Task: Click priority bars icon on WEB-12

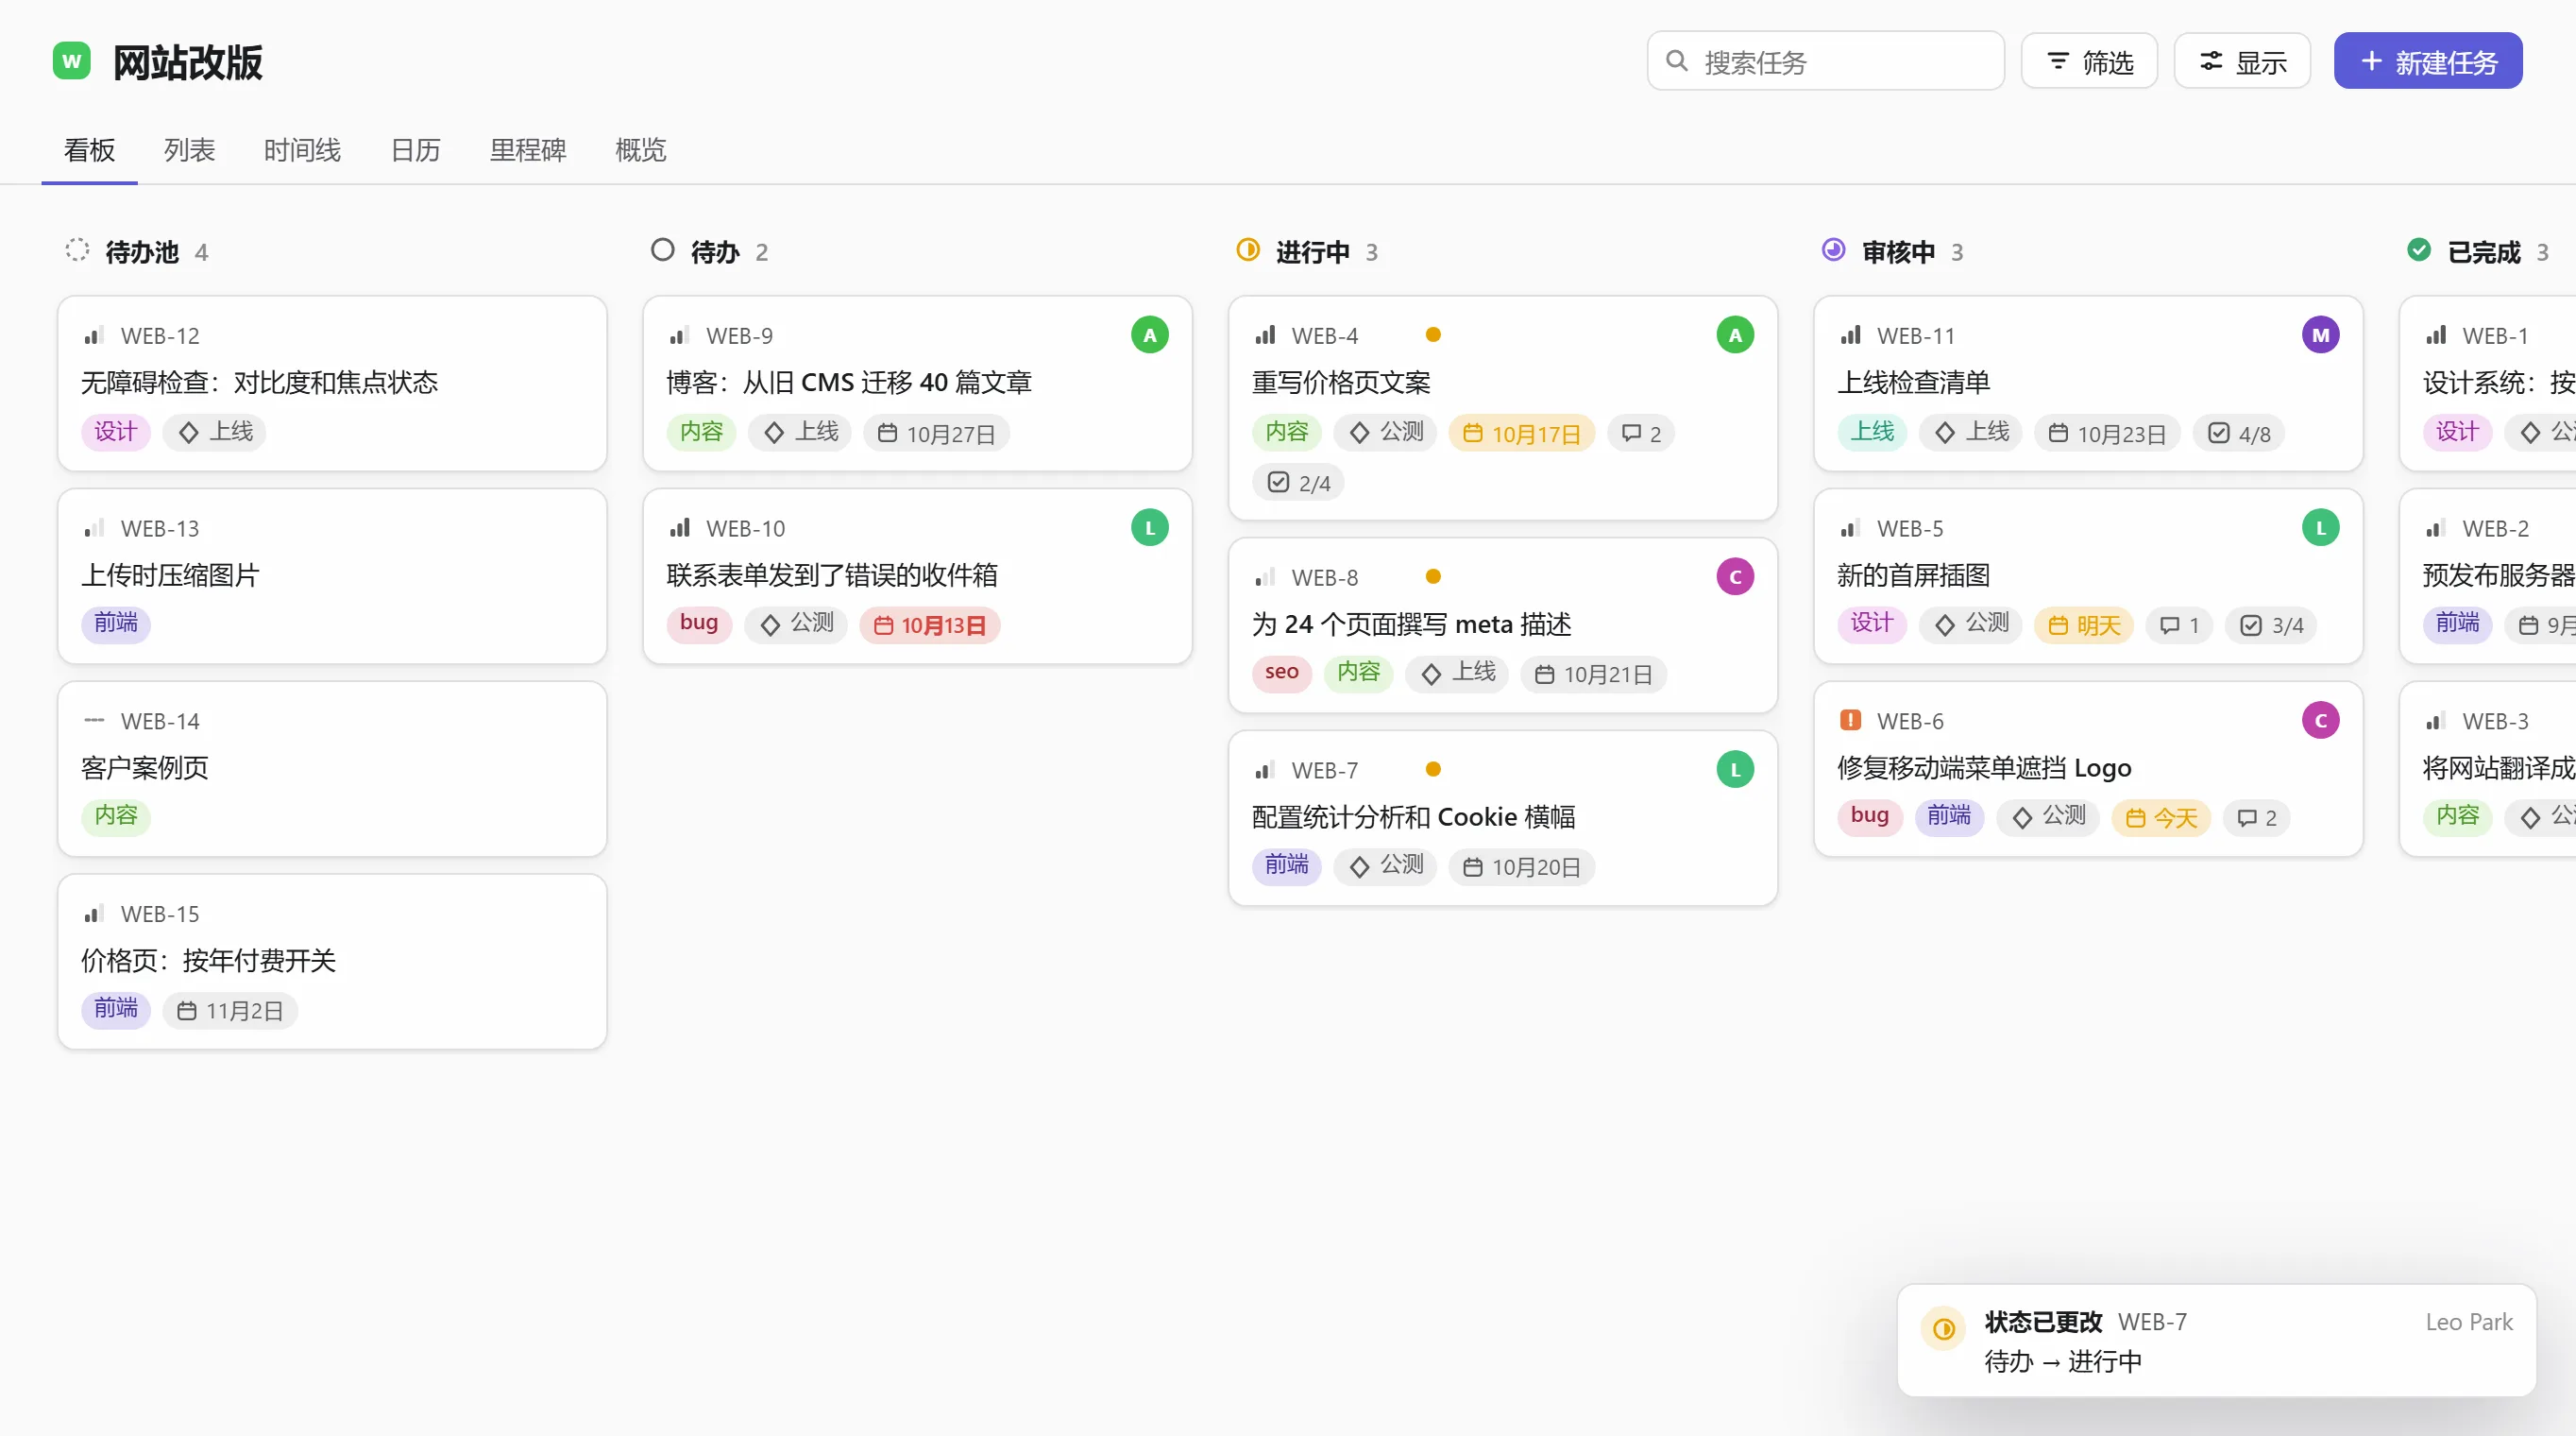Action: pos(94,335)
